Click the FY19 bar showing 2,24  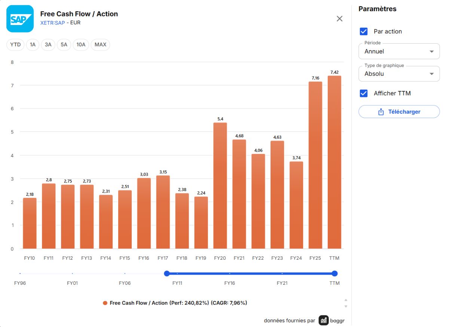[x=201, y=223]
